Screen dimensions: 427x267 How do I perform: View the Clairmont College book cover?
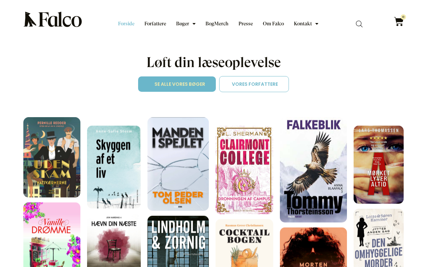tap(244, 170)
